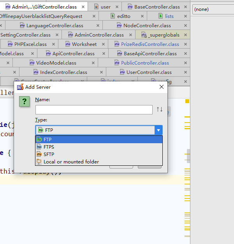The image size is (234, 244).
Task: Select FTPS from the Type list
Action: pyautogui.click(x=99, y=147)
